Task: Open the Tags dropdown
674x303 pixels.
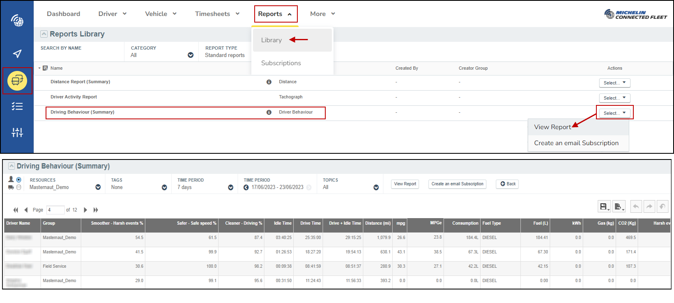Action: tap(164, 187)
